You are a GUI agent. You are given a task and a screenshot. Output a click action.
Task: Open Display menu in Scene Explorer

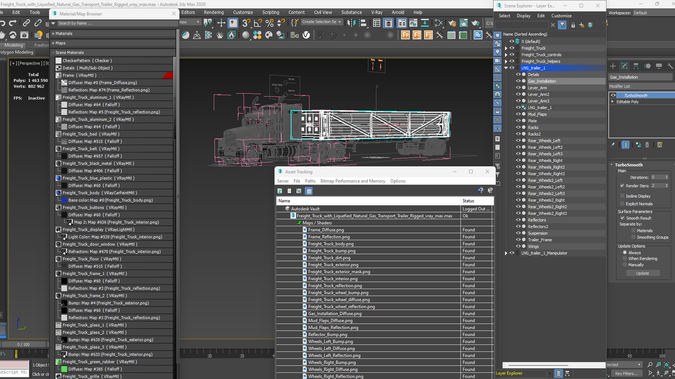tap(523, 16)
